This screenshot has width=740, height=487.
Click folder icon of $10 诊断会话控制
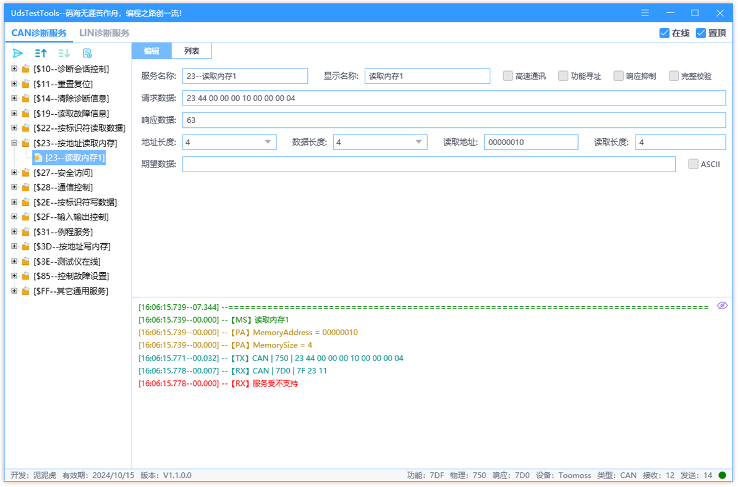[26, 69]
